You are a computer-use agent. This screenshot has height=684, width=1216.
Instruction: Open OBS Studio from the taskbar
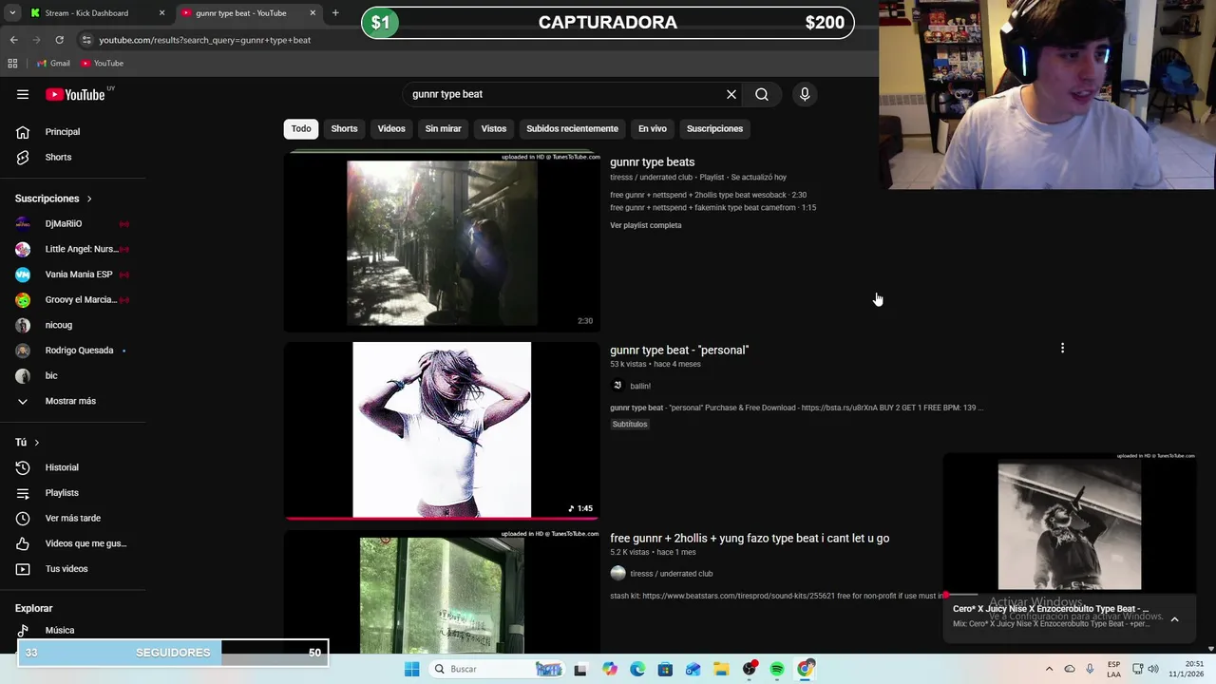[x=750, y=669]
